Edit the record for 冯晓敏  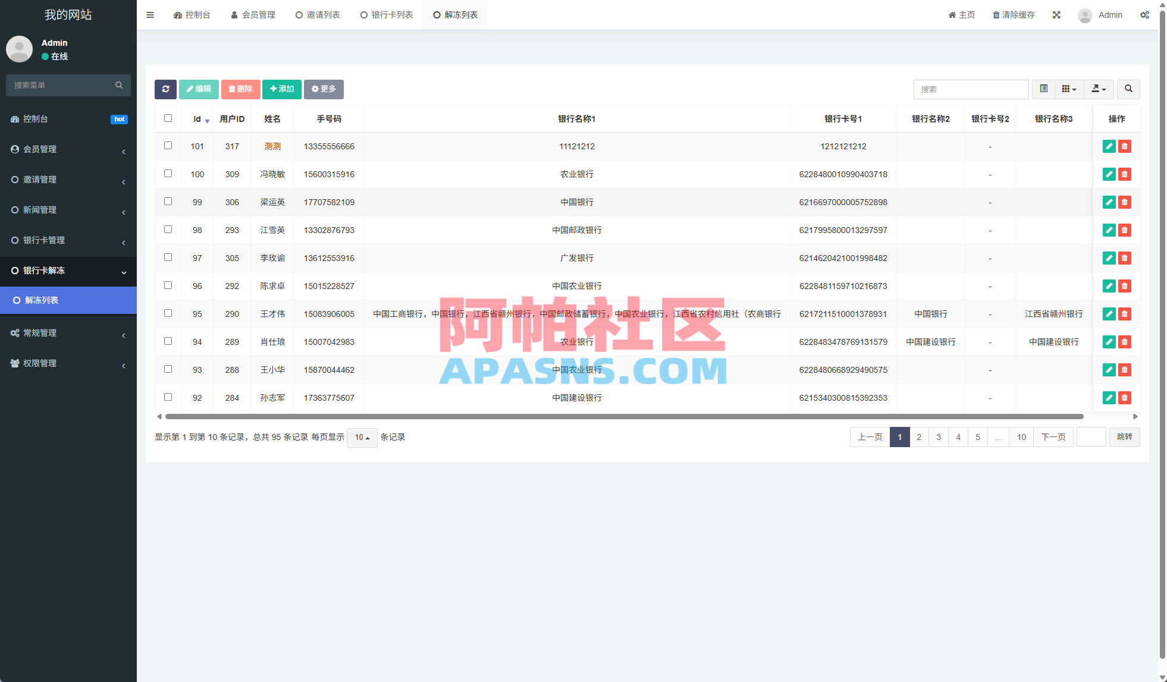point(1109,174)
